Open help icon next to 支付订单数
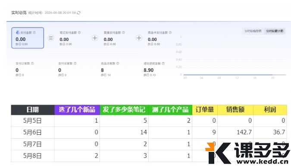This screenshot has width=291, height=167. click(x=32, y=63)
